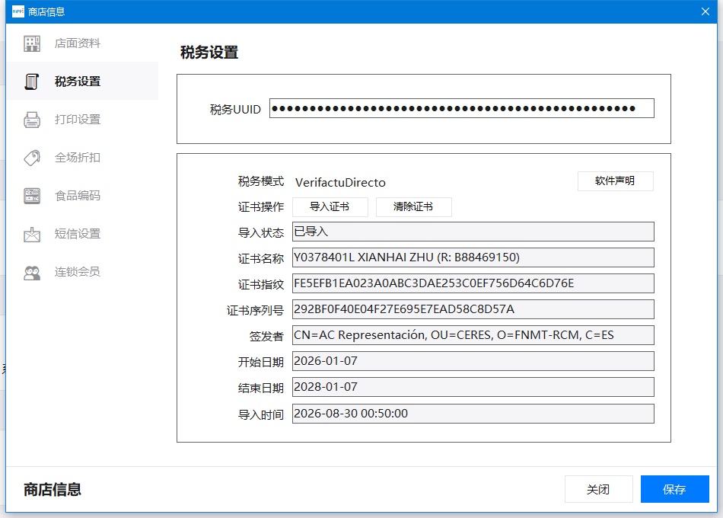Select the 税务设置 menu item
Viewport: 723px width, 518px height.
(82, 82)
